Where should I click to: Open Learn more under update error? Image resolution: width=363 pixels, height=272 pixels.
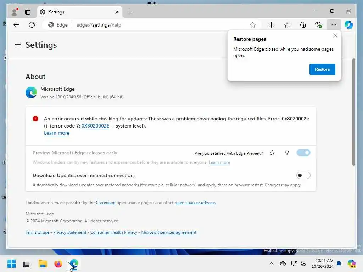click(57, 133)
